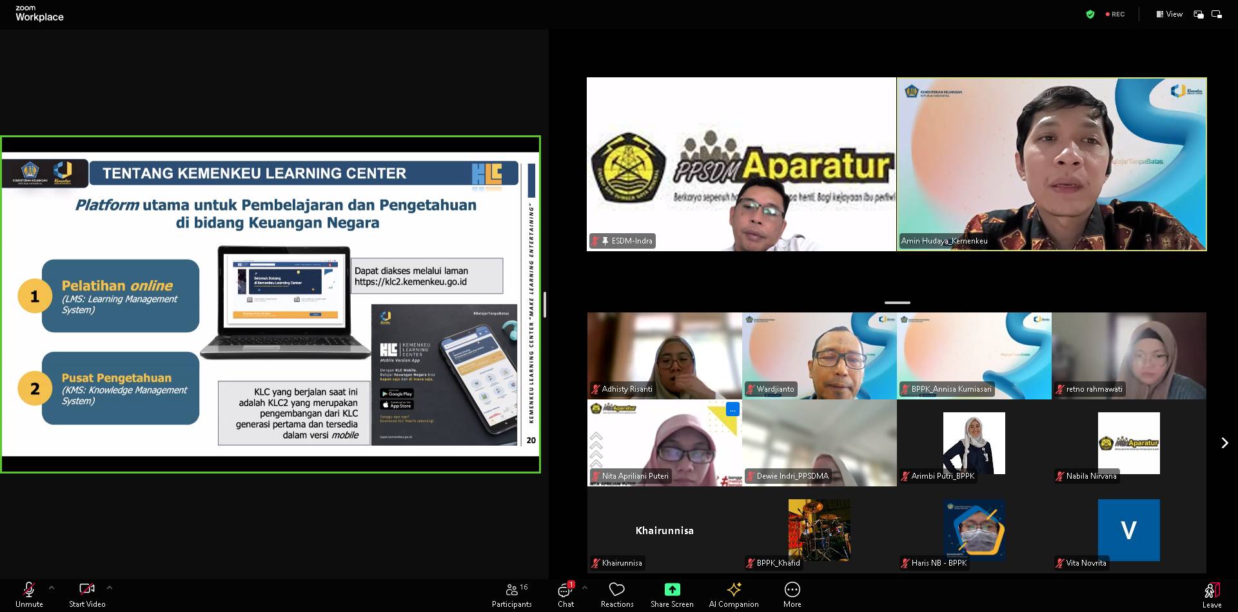Select Amin Hudaya_Kemenkeu video tile
This screenshot has width=1238, height=612.
pos(1051,164)
